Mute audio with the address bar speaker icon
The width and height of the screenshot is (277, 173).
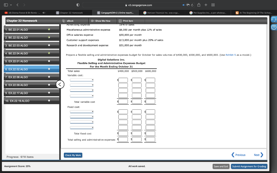tap(184, 5)
